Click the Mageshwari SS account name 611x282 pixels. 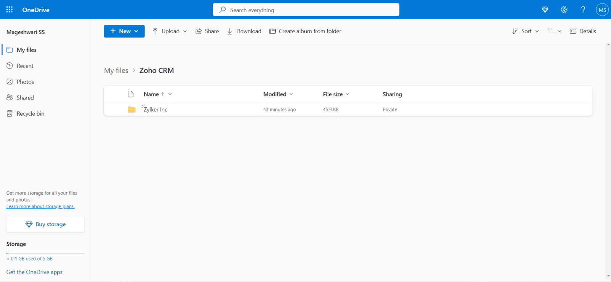(26, 32)
